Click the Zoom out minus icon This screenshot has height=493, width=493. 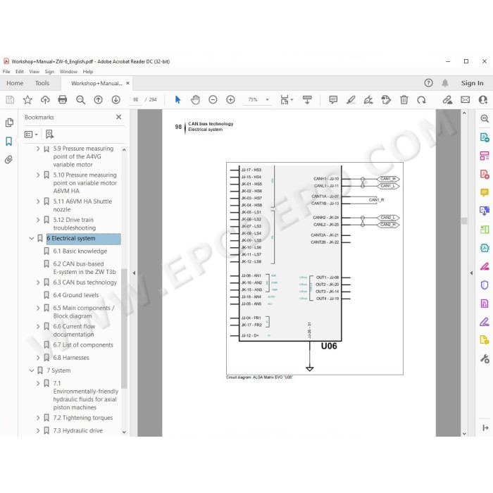click(213, 100)
